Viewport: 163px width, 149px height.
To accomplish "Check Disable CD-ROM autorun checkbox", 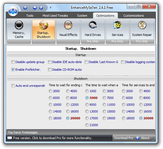I will 50,70.
